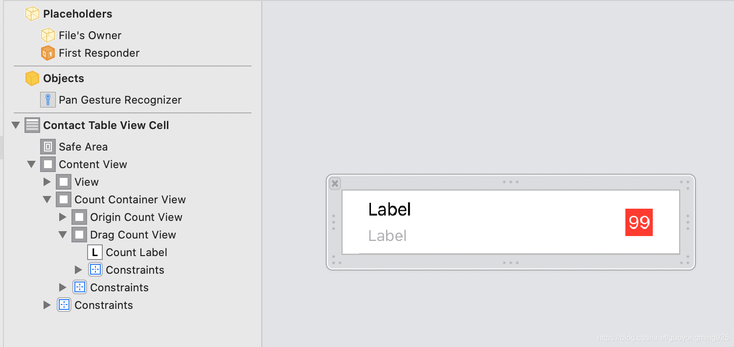Click the Objects section header
This screenshot has height=347, width=734.
pyautogui.click(x=63, y=78)
